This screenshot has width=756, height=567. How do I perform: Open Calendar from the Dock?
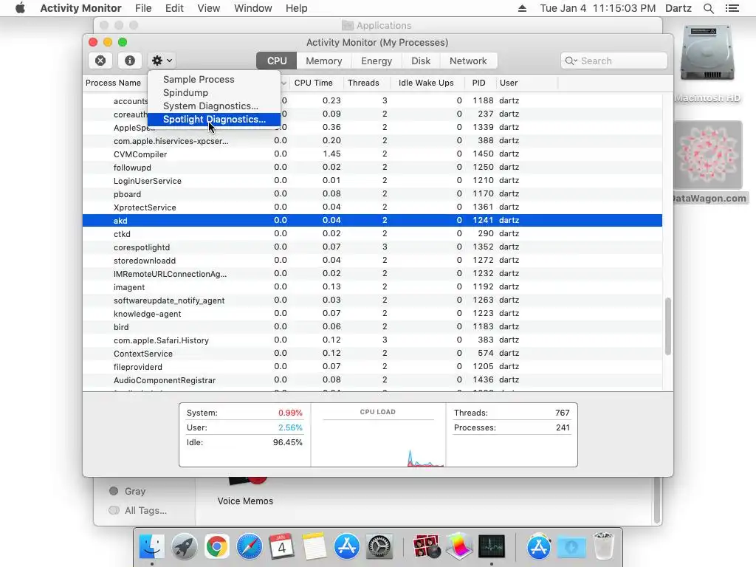coord(281,547)
